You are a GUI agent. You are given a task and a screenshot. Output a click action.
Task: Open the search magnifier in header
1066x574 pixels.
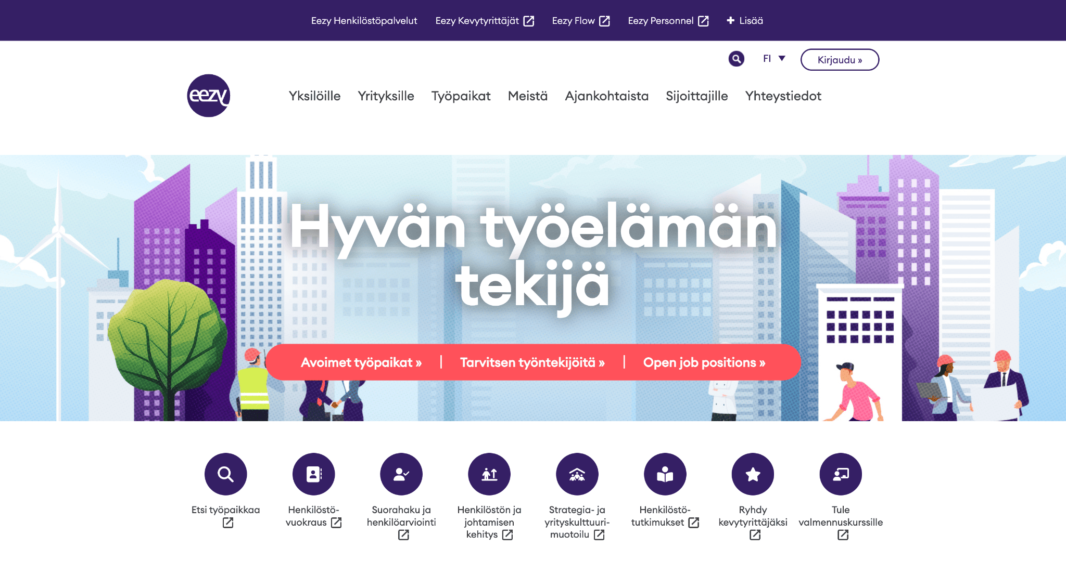click(736, 59)
